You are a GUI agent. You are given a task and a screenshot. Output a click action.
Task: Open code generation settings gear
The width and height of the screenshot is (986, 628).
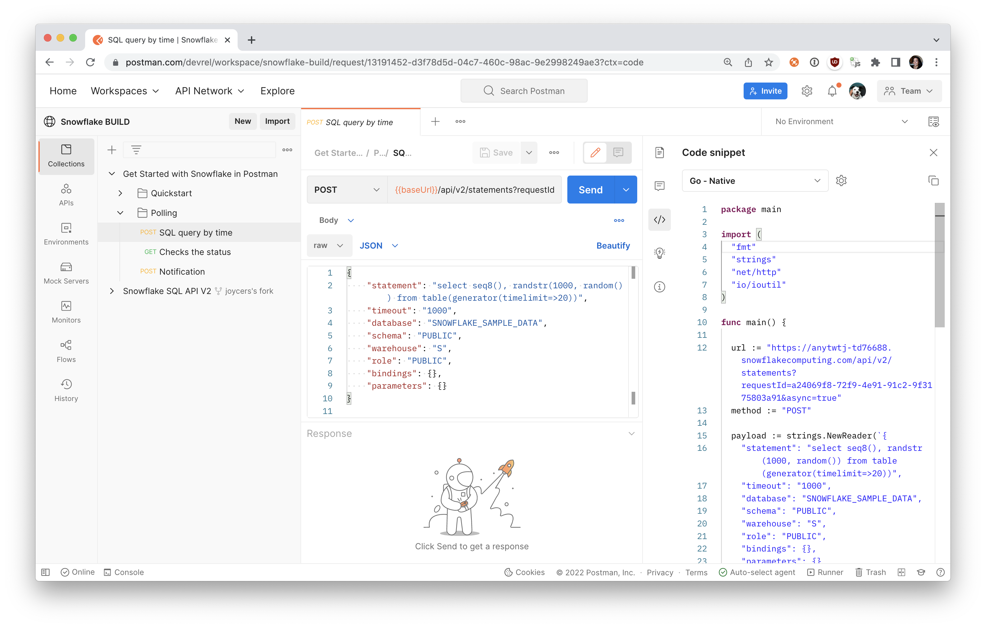(x=841, y=181)
